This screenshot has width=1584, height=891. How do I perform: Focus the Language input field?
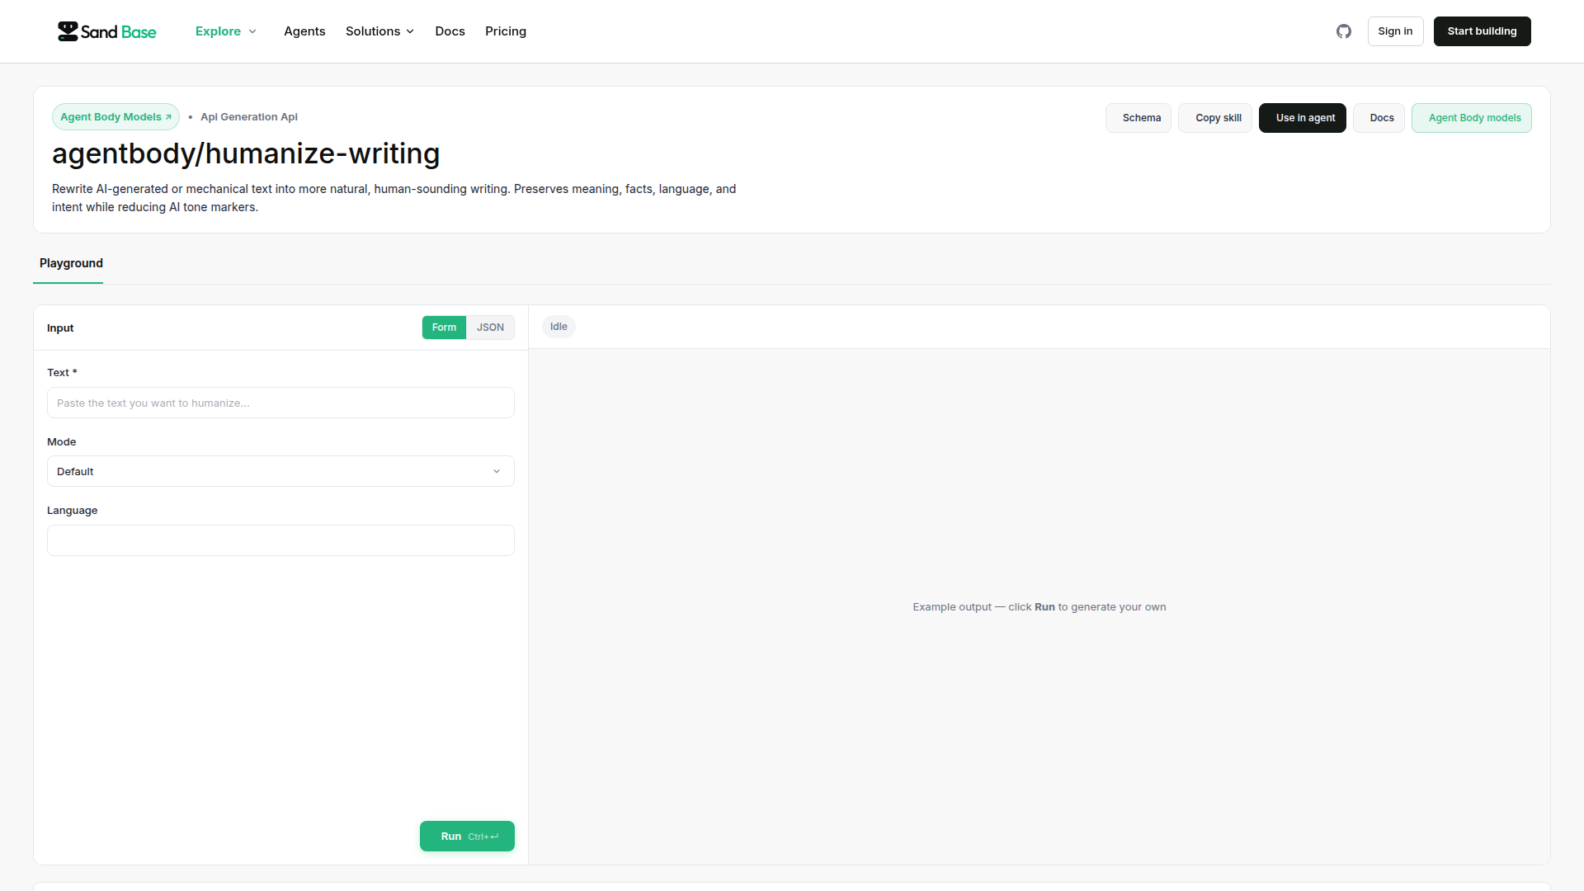[280, 540]
